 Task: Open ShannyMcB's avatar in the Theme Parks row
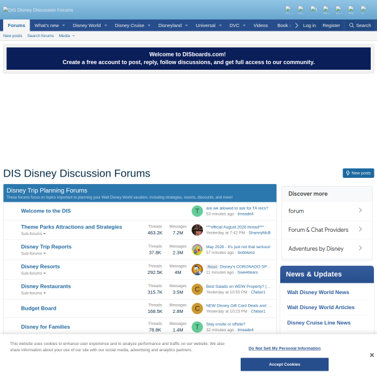click(x=197, y=230)
